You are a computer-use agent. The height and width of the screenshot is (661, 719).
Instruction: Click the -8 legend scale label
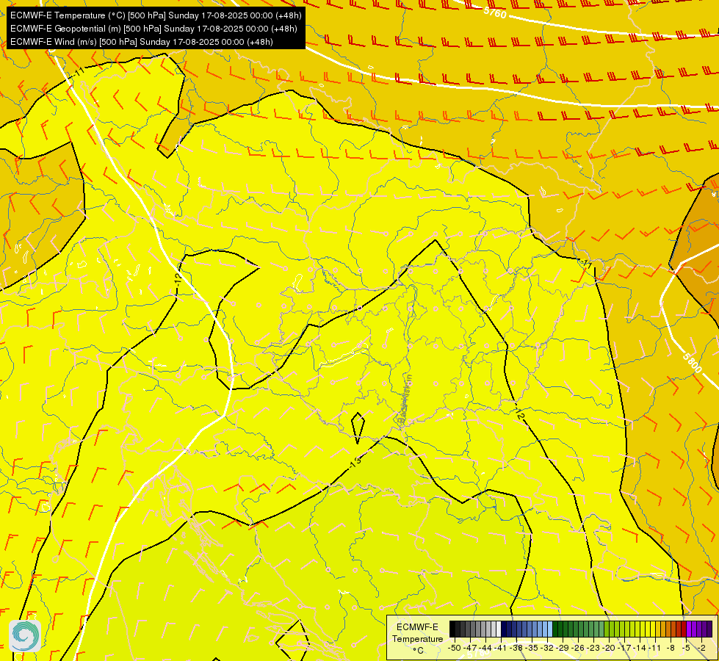670,648
